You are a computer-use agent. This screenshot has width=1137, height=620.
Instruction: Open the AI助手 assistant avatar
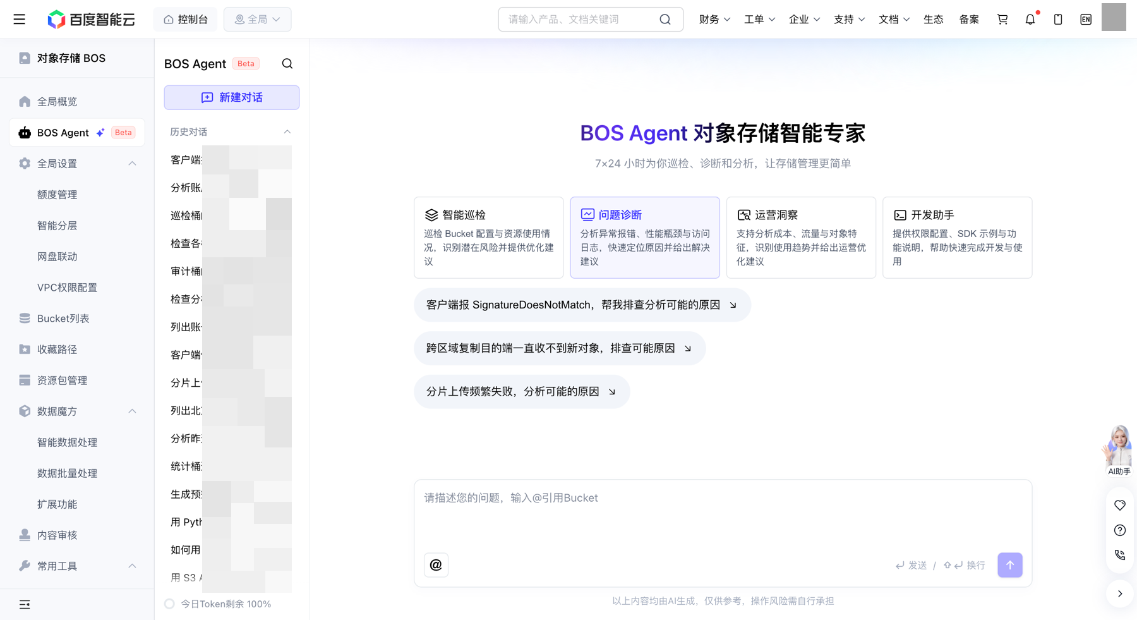click(1119, 450)
